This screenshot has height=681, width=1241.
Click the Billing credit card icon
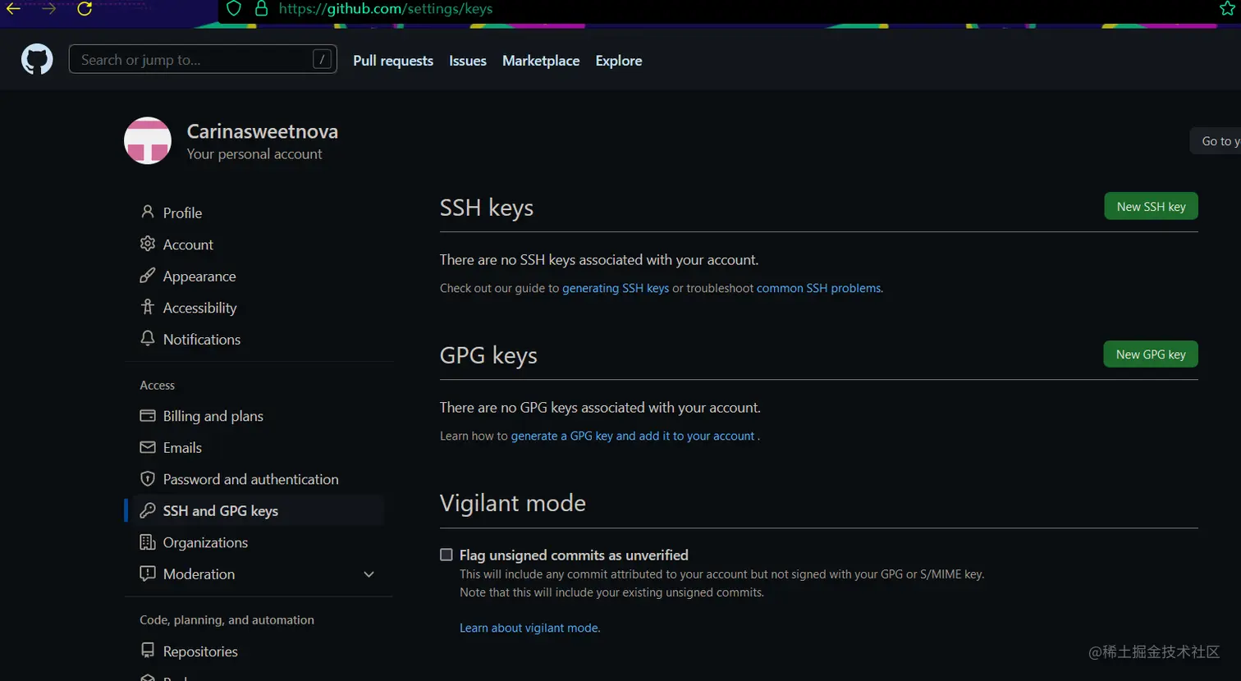[148, 415]
